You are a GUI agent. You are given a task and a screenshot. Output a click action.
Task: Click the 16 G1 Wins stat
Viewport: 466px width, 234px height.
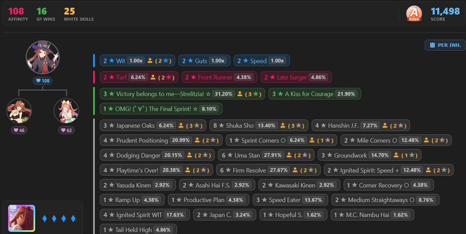(x=46, y=14)
